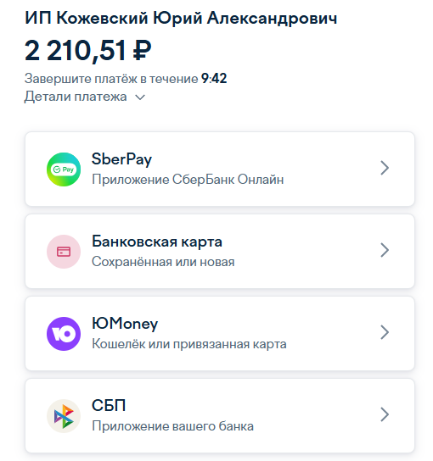Click the arrow chevron in the Банковская карта row
433x461 pixels.
pos(385,250)
